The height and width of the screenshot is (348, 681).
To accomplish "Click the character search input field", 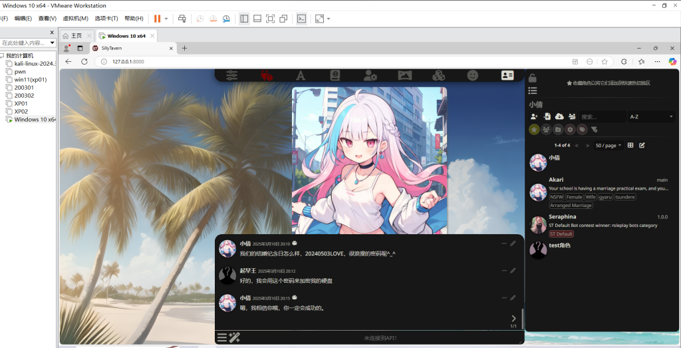I will point(602,116).
